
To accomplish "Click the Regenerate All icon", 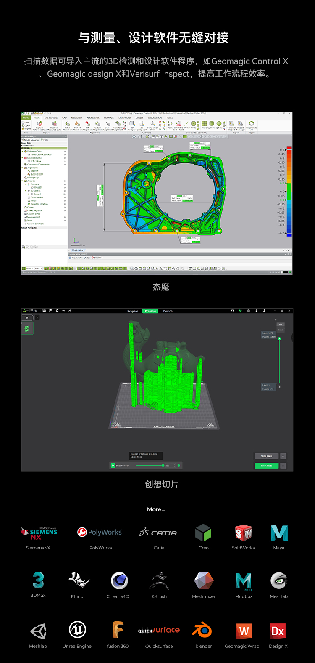I will point(252,124).
